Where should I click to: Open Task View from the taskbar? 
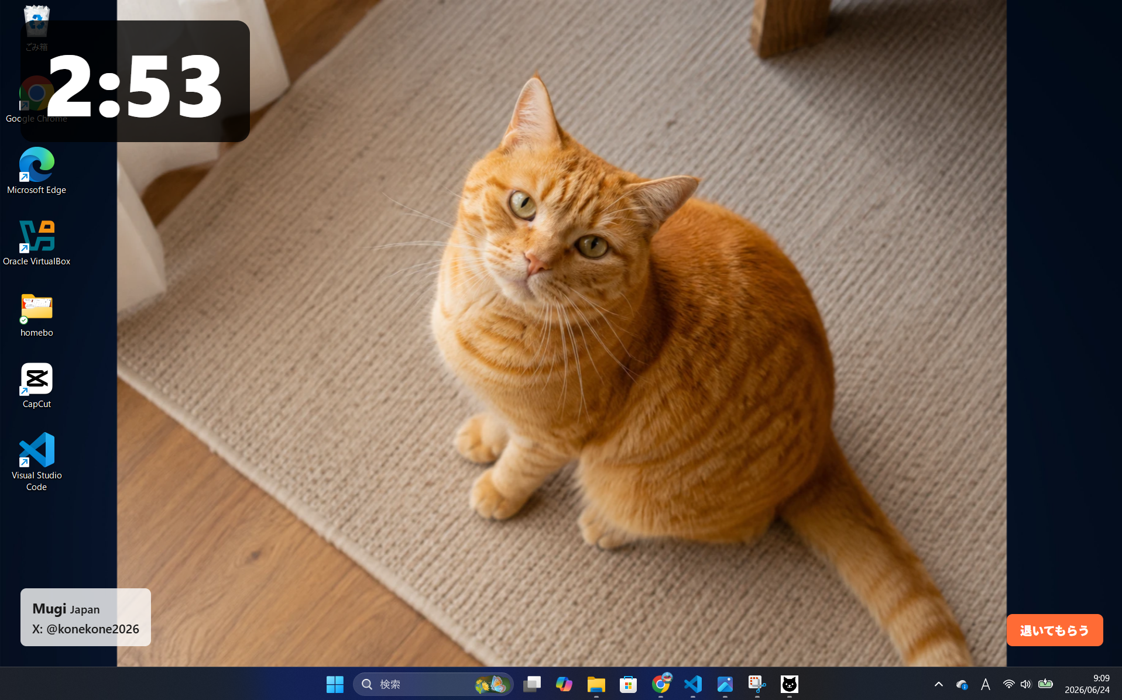point(532,684)
